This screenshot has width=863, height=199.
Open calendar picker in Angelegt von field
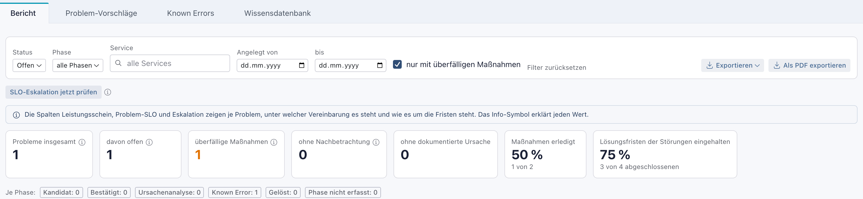pos(301,65)
